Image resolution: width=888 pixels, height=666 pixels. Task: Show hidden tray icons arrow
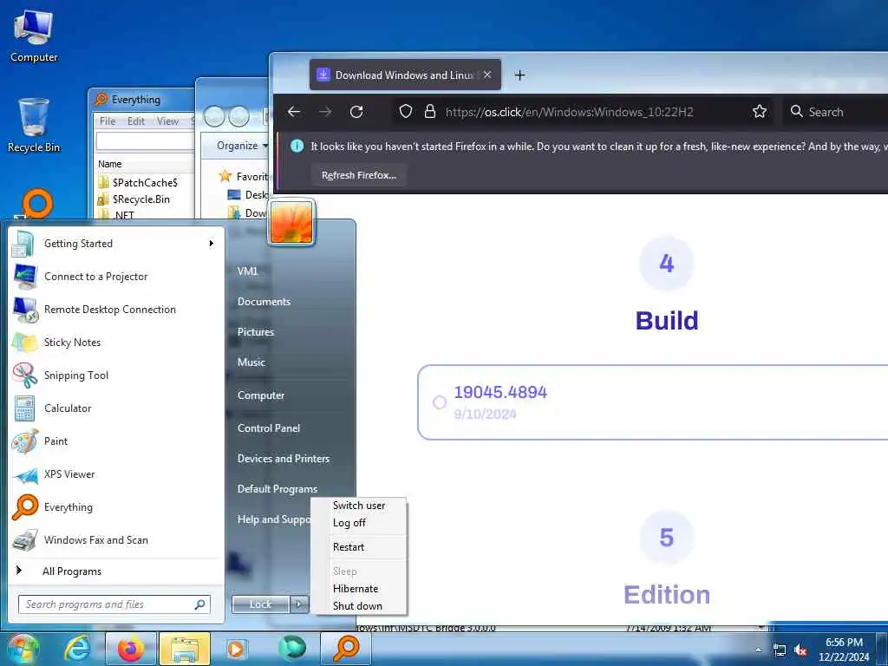coord(758,650)
